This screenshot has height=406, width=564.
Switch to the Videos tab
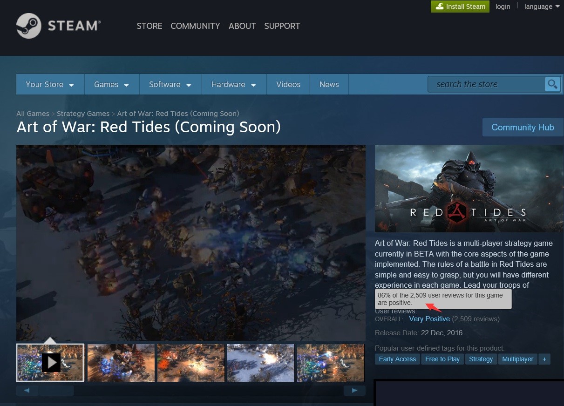[x=288, y=84]
